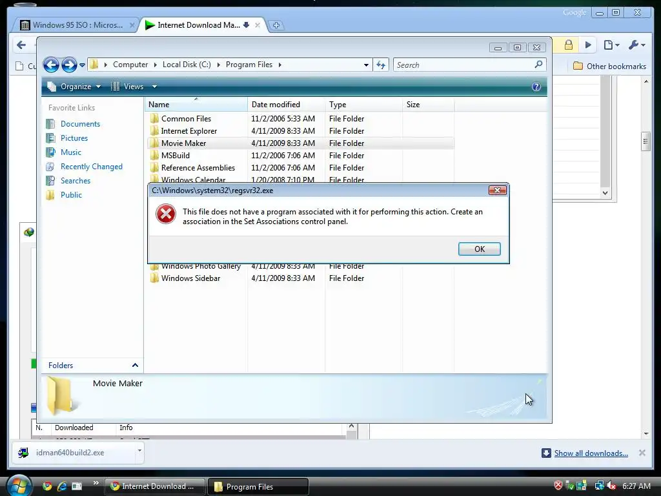This screenshot has width=661, height=496.
Task: Click the padlock icon in browser
Action: pyautogui.click(x=568, y=45)
